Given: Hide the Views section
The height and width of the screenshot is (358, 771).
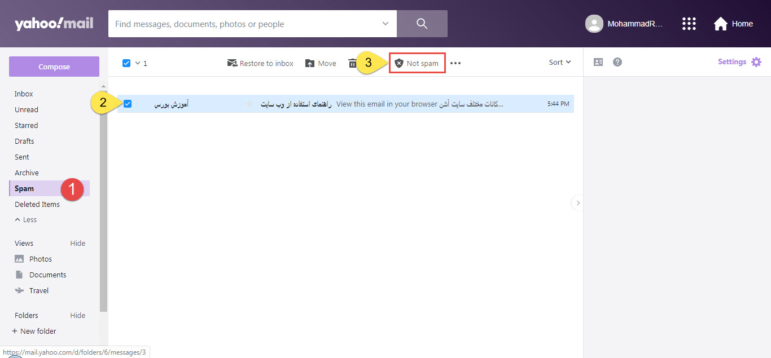Looking at the screenshot, I should pos(77,244).
